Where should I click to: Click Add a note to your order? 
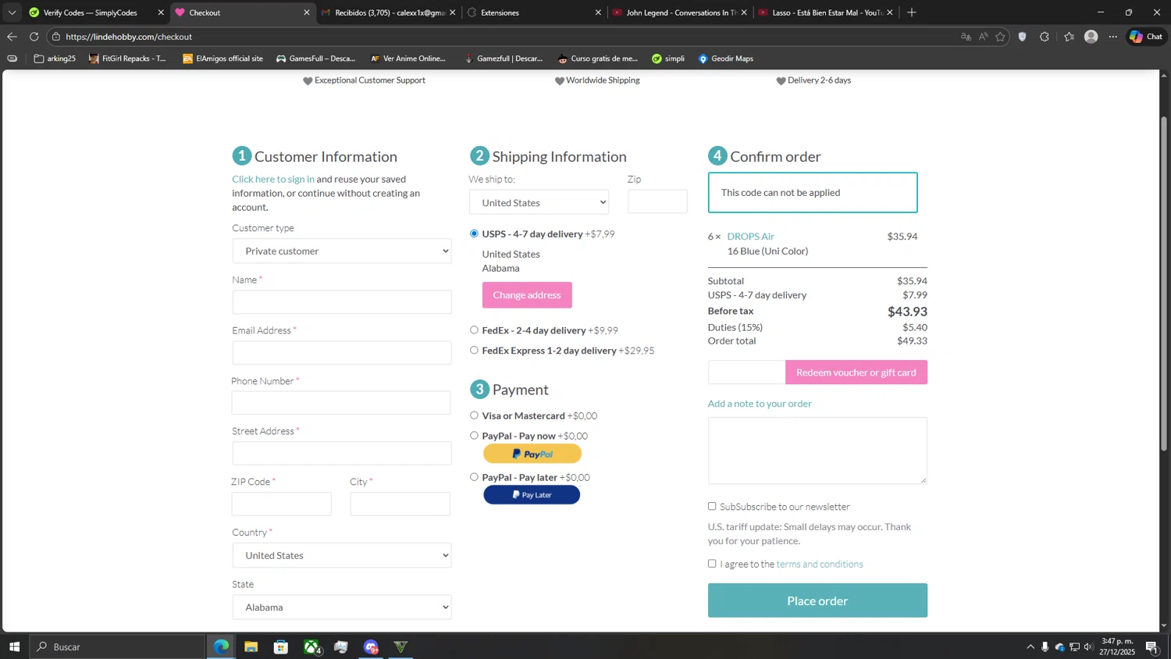(760, 404)
